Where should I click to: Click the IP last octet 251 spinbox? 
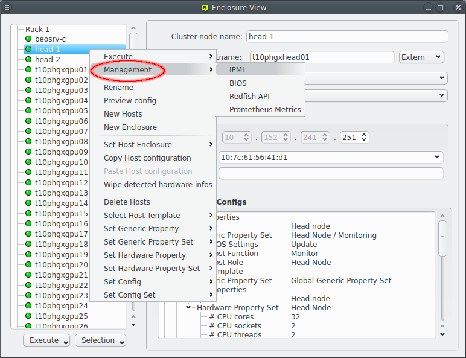coord(354,138)
